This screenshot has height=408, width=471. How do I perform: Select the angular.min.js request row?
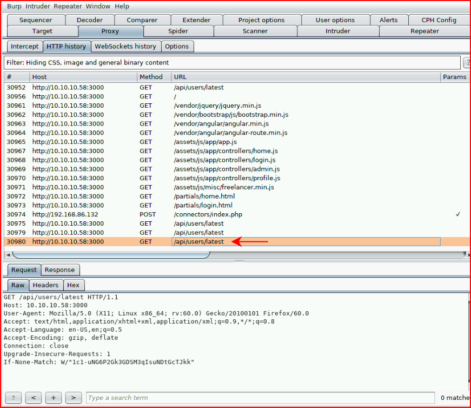pos(237,124)
